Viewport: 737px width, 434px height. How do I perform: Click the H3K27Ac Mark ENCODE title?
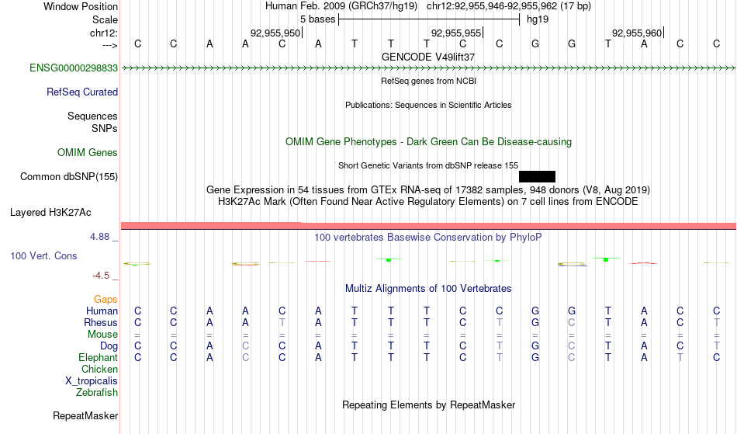click(428, 202)
